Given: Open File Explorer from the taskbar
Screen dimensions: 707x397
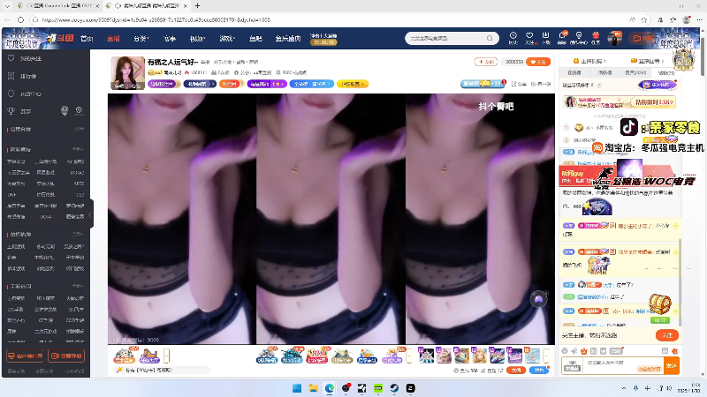Looking at the screenshot, I should (x=314, y=388).
